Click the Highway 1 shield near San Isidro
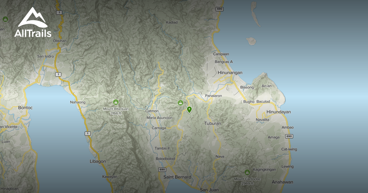Image resolution: width=368 pixels, height=193 pixels. click(58, 74)
